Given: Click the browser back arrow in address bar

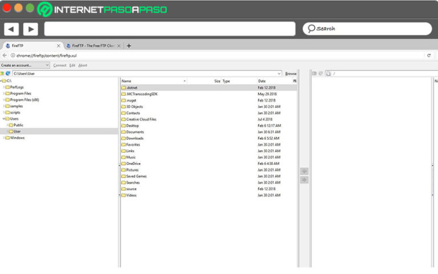Looking at the screenshot, I should coord(5,55).
